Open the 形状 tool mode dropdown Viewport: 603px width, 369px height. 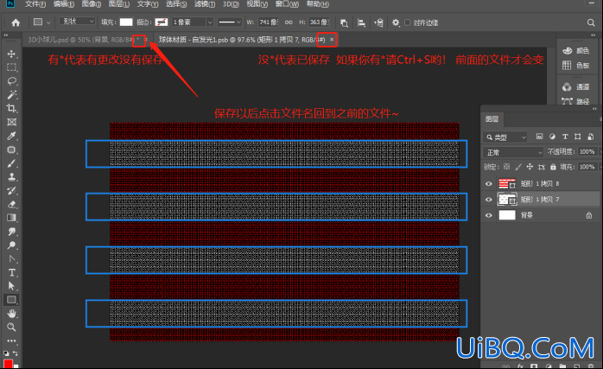(77, 22)
